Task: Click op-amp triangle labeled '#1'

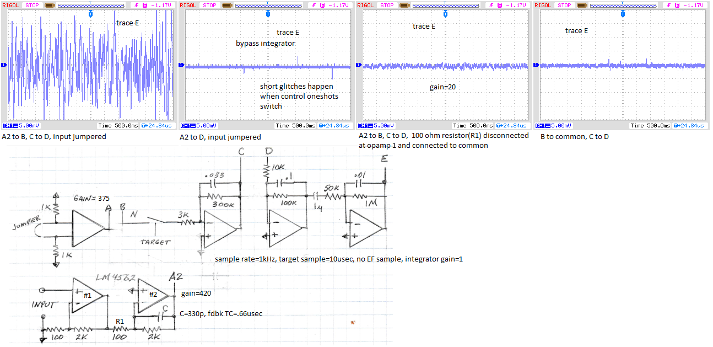Action: tap(87, 295)
